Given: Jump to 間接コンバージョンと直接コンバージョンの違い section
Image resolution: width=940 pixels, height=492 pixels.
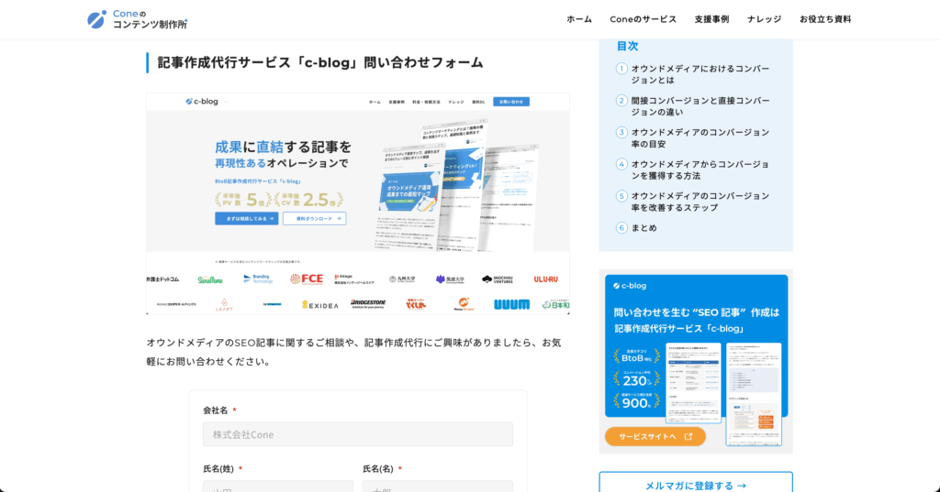Looking at the screenshot, I should pos(699,106).
